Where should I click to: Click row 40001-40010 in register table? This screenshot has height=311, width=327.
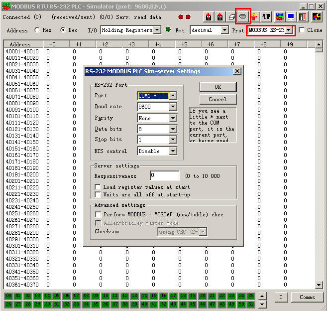tap(159, 51)
